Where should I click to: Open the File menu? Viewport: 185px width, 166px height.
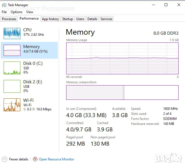click(4, 12)
